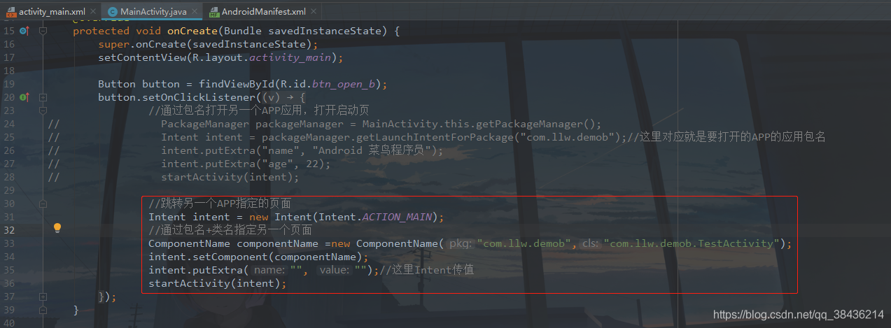Click the 'btn_open_b' id reference
Image resolution: width=891 pixels, height=328 pixels.
click(x=345, y=84)
